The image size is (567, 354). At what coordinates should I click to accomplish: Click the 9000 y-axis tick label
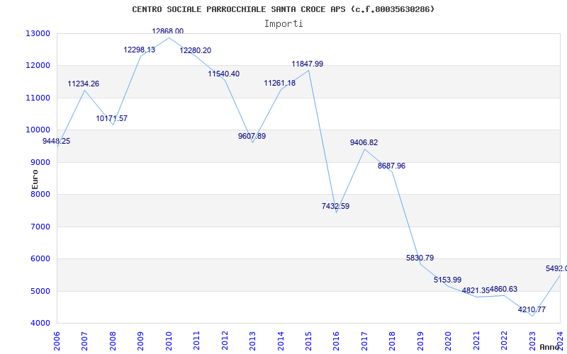pyautogui.click(x=40, y=162)
